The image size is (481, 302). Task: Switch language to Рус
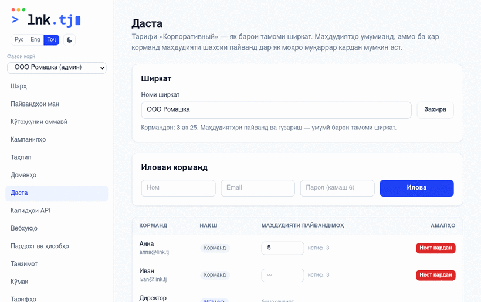[x=19, y=39]
